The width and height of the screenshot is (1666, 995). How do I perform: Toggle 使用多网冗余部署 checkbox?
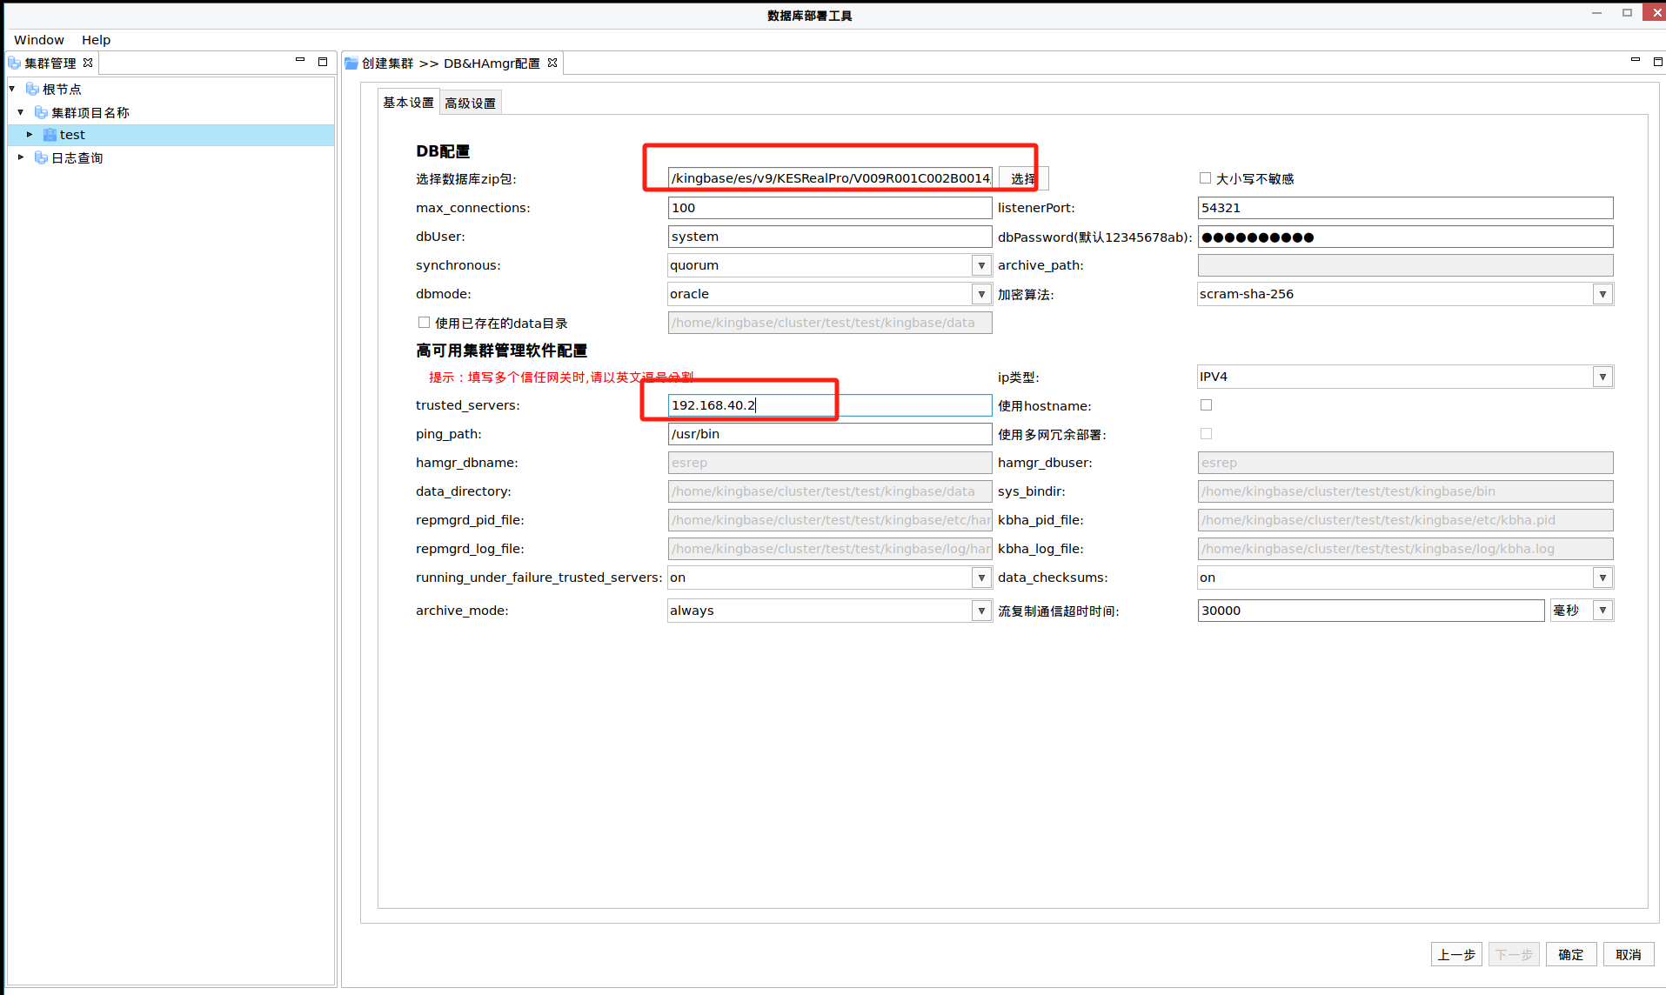1206,434
